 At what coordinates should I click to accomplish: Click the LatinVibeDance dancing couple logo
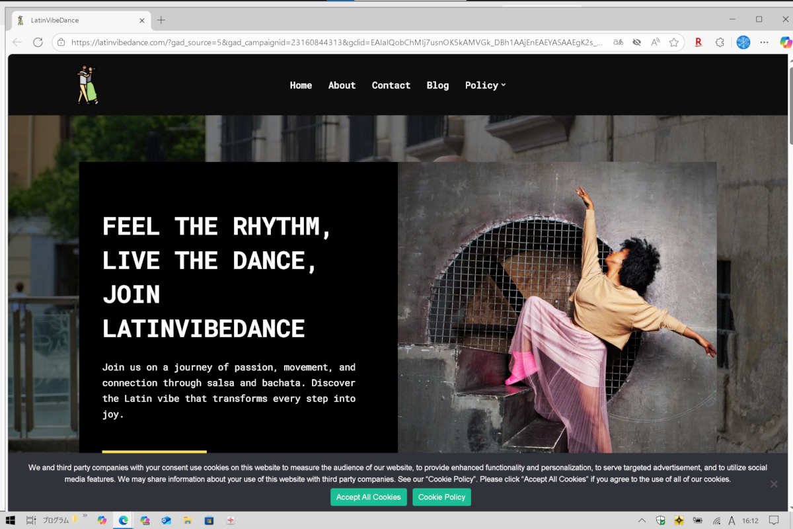pos(87,85)
